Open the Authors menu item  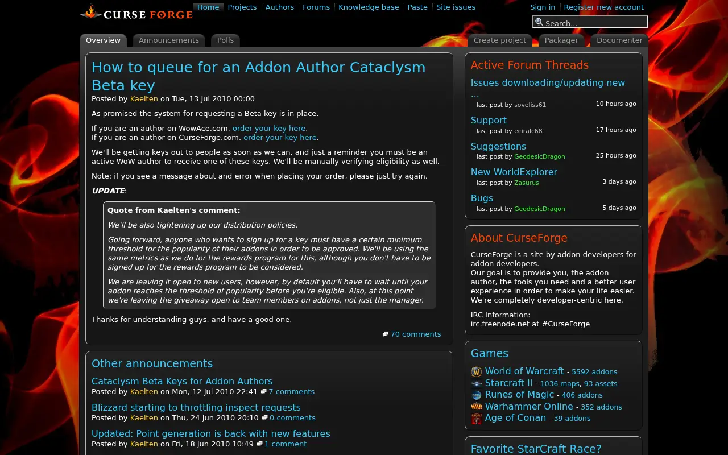coord(280,7)
